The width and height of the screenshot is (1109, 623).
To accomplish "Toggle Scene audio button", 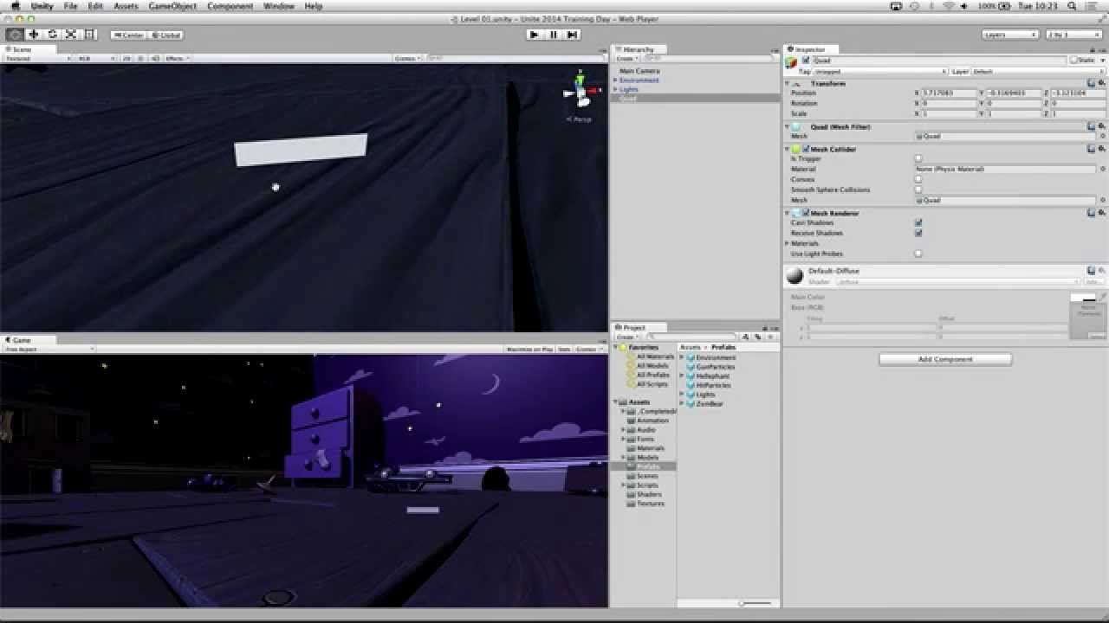I will pyautogui.click(x=155, y=58).
